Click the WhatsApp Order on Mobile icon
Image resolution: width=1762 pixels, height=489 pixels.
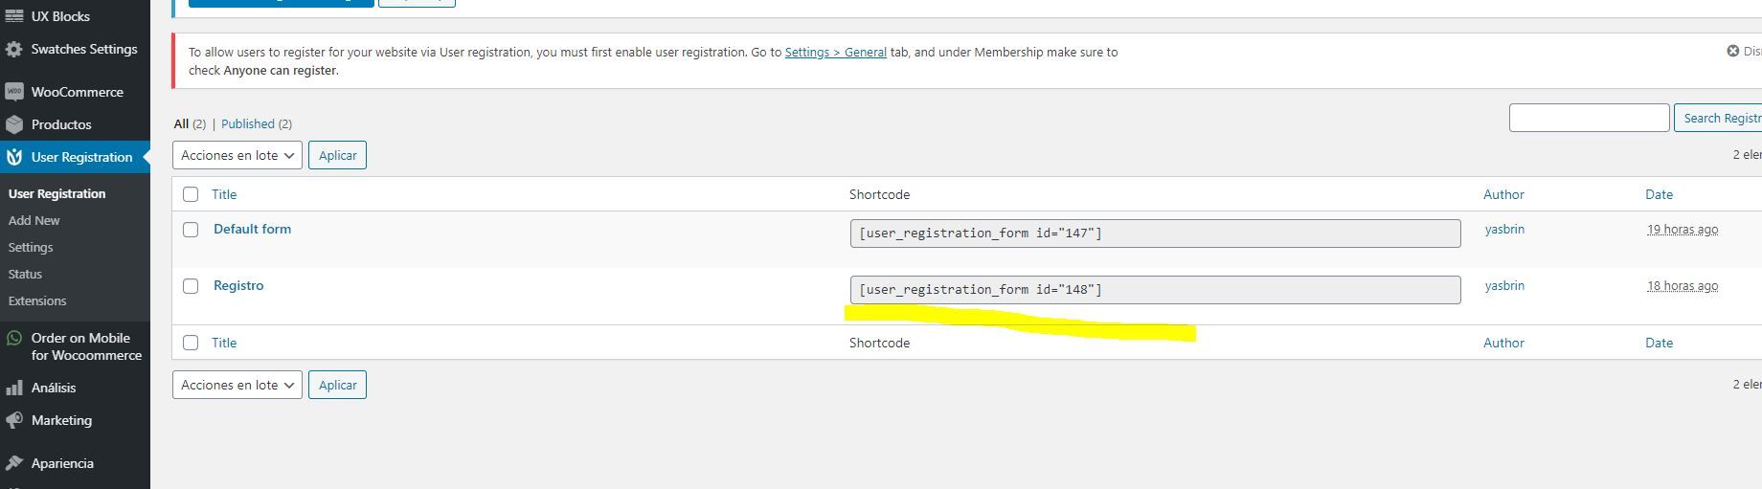coord(14,338)
